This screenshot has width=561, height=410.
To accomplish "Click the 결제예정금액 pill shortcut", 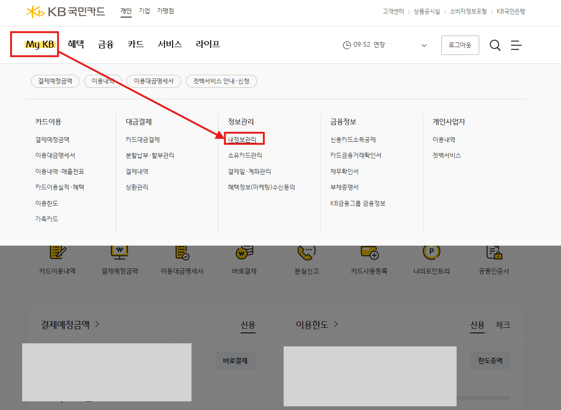I will (55, 81).
